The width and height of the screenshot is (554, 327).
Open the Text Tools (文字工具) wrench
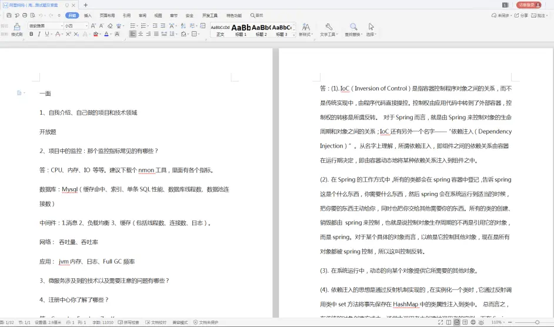329,29
